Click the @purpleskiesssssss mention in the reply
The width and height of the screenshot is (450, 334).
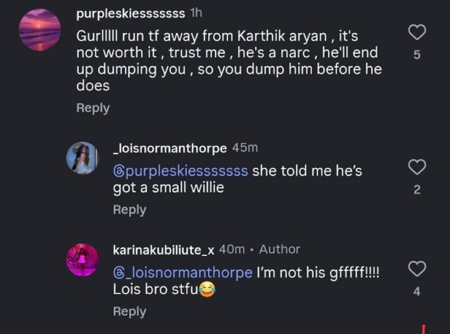click(x=181, y=171)
